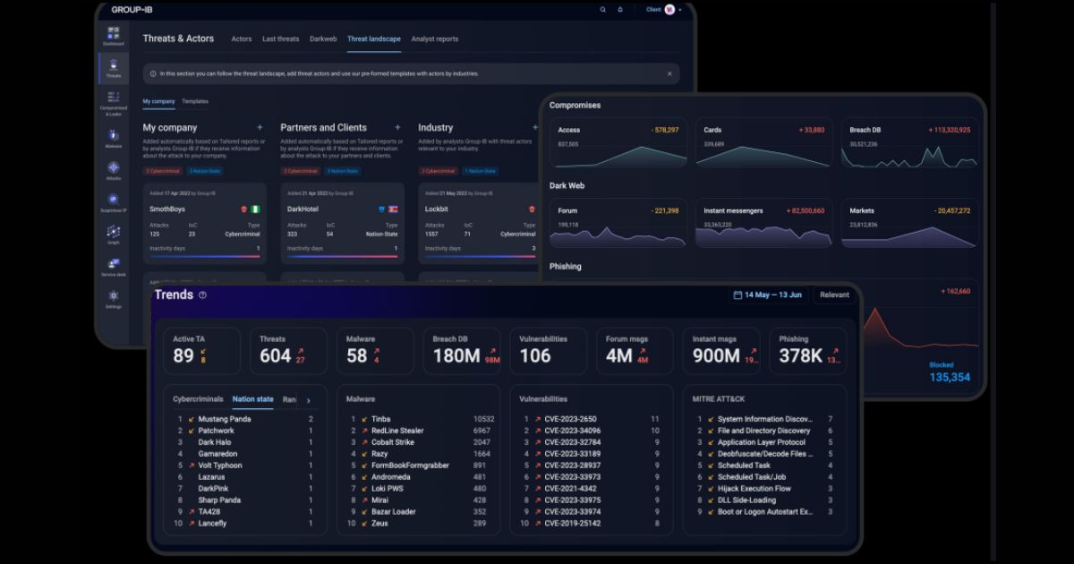1074x564 pixels.
Task: Select the Templates tab
Action: coord(194,102)
